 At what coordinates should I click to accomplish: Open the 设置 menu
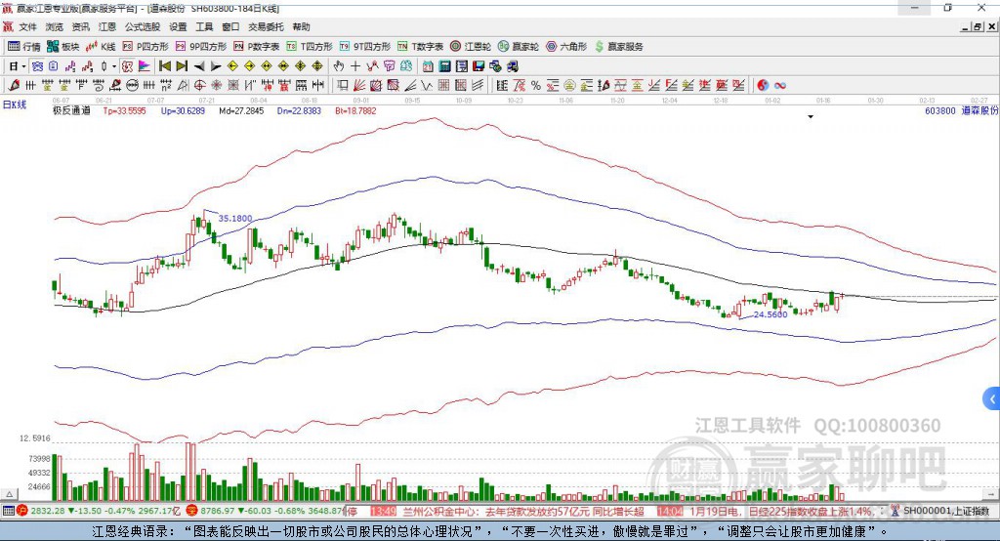pos(178,26)
